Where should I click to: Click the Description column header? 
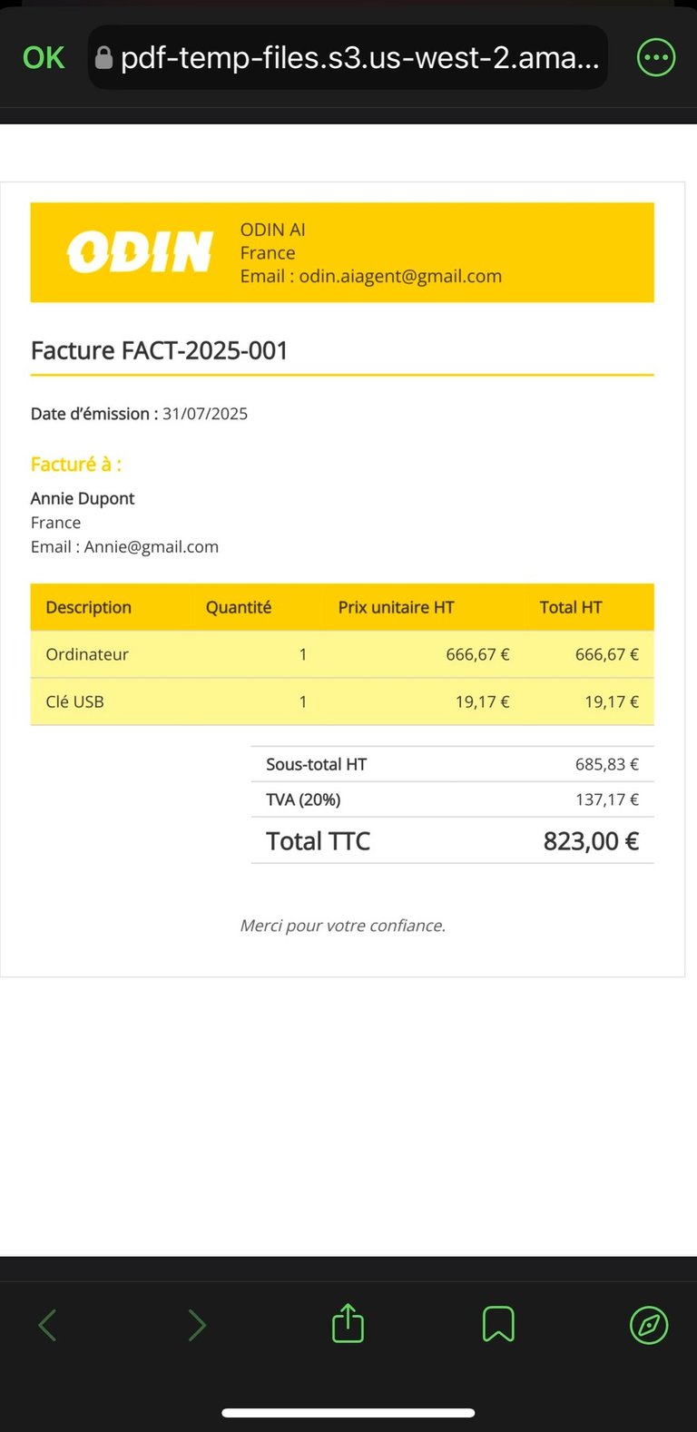(88, 607)
